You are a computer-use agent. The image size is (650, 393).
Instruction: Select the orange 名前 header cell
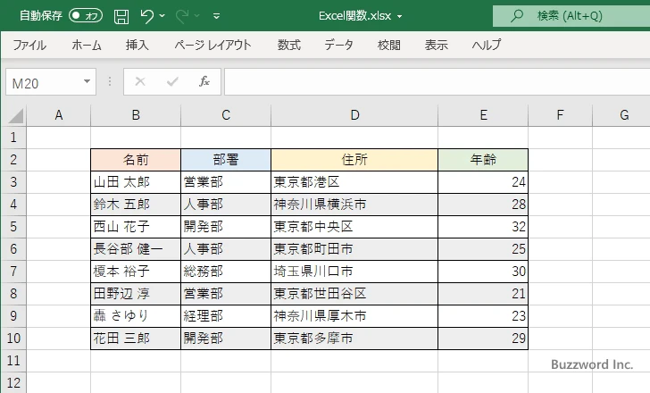pos(136,159)
